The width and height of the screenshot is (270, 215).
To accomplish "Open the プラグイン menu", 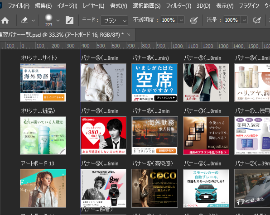I will click(249, 6).
